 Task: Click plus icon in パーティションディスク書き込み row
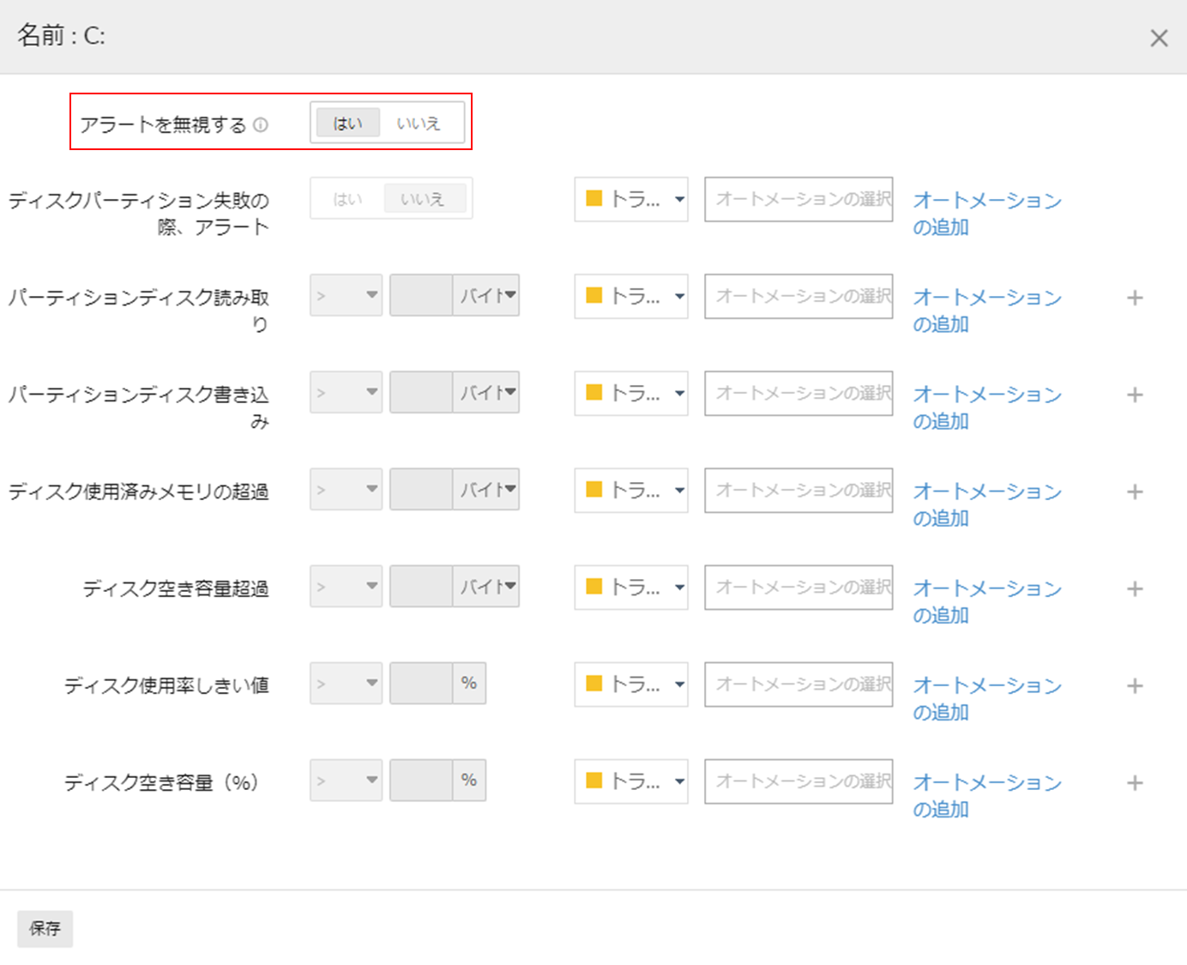tap(1135, 395)
